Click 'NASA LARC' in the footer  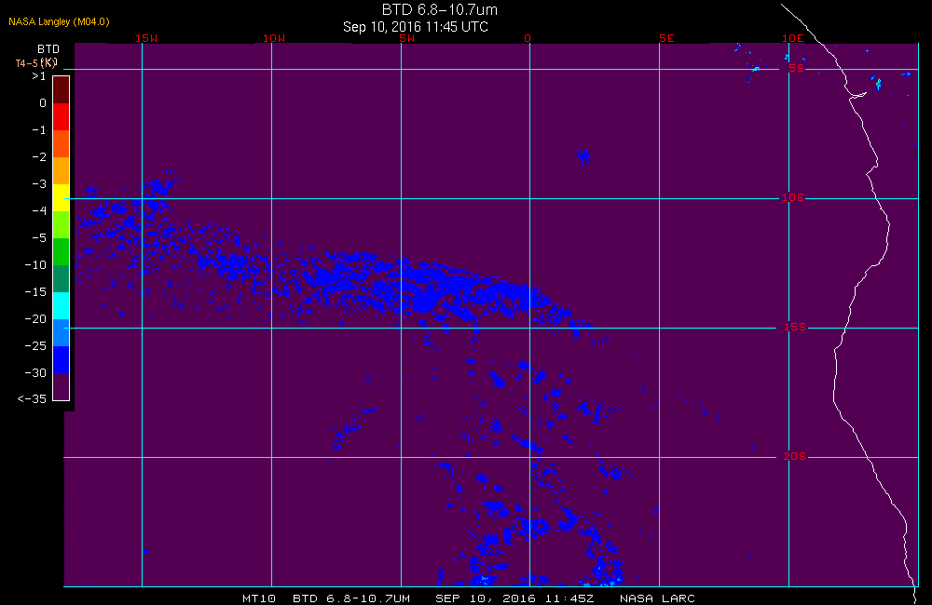[657, 598]
